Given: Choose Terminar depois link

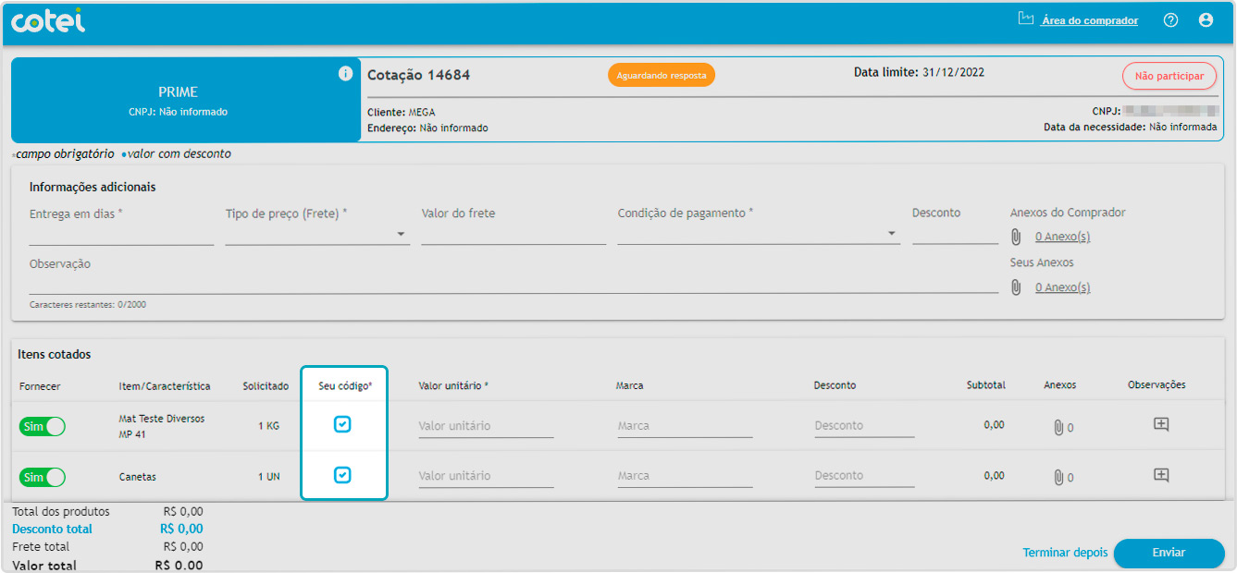Looking at the screenshot, I should tap(1064, 553).
